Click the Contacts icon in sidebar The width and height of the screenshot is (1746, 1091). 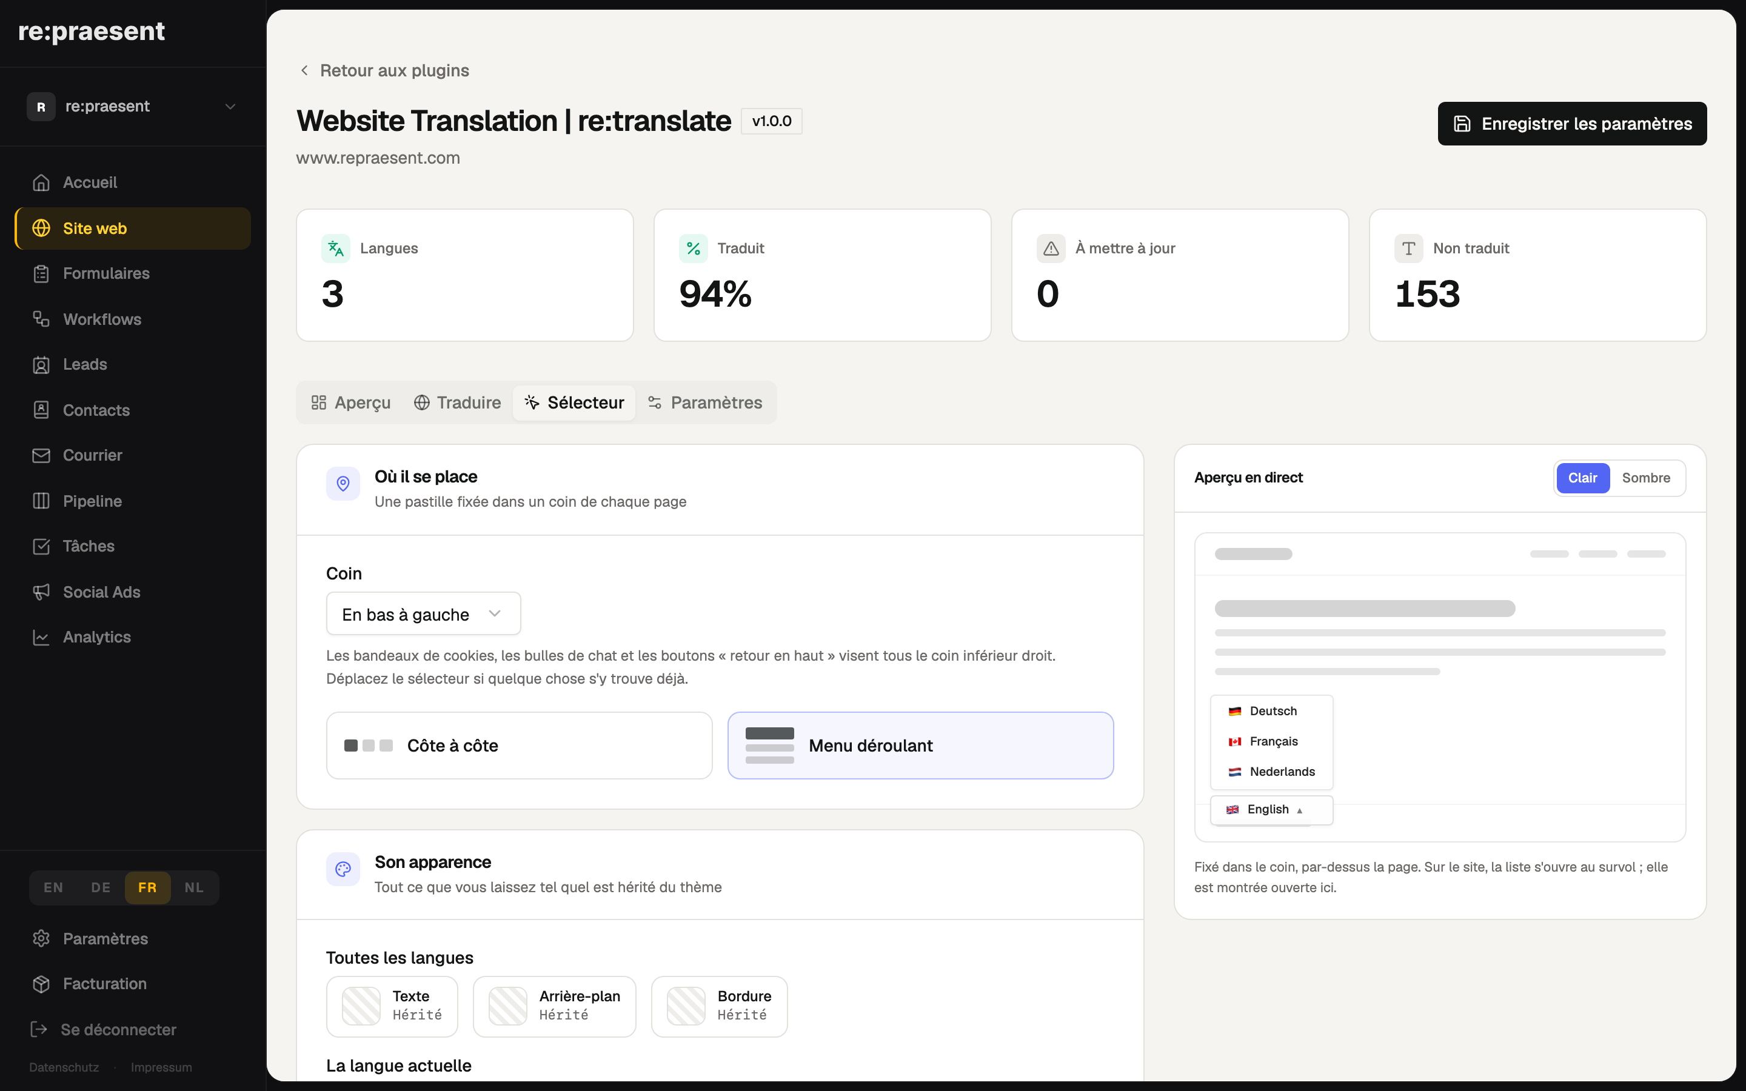click(41, 410)
